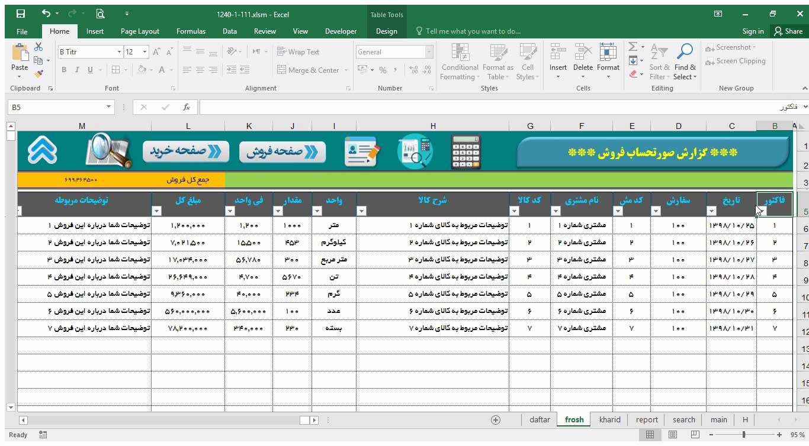The height and width of the screenshot is (446, 809).
Task: Open the General number format dropdown
Action: (x=429, y=52)
